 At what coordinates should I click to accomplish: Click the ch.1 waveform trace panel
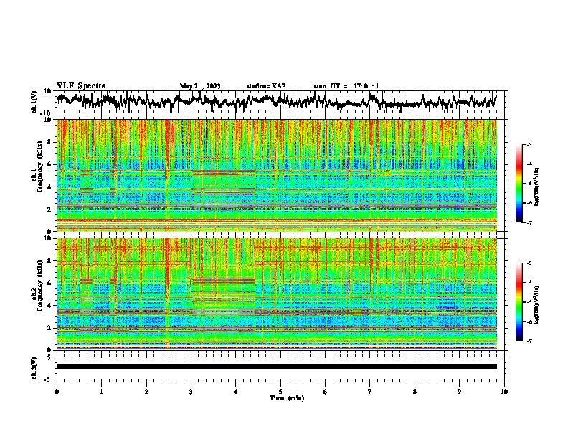282,102
